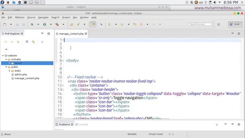Open the Previous Annotation dropdown arrow
This screenshot has height=138, width=245.
(x=129, y=25)
